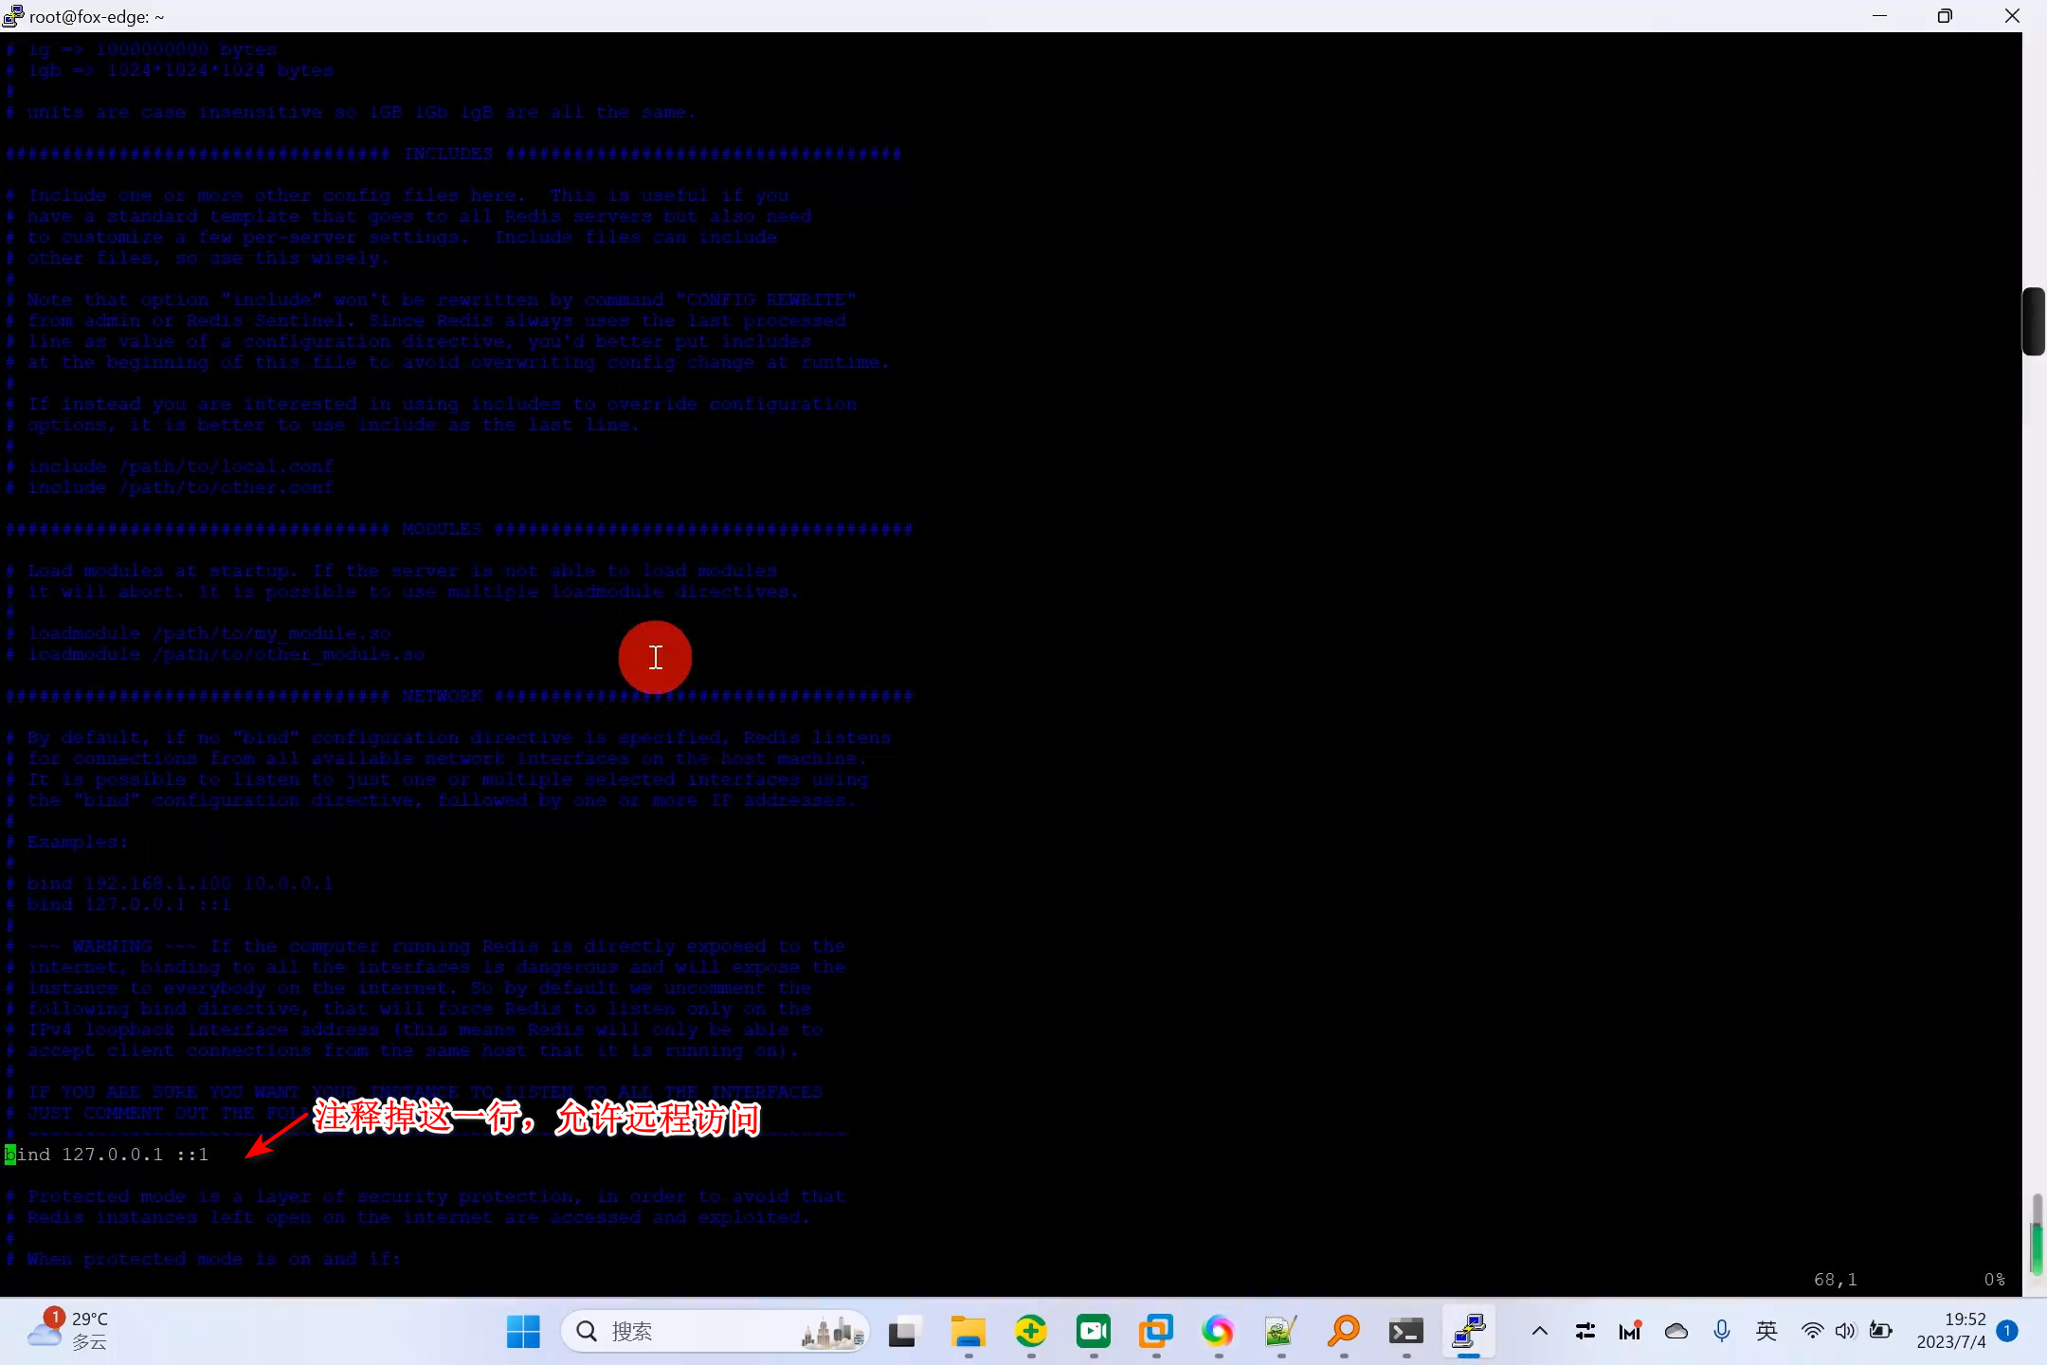Click the taskbar search box

tap(716, 1332)
